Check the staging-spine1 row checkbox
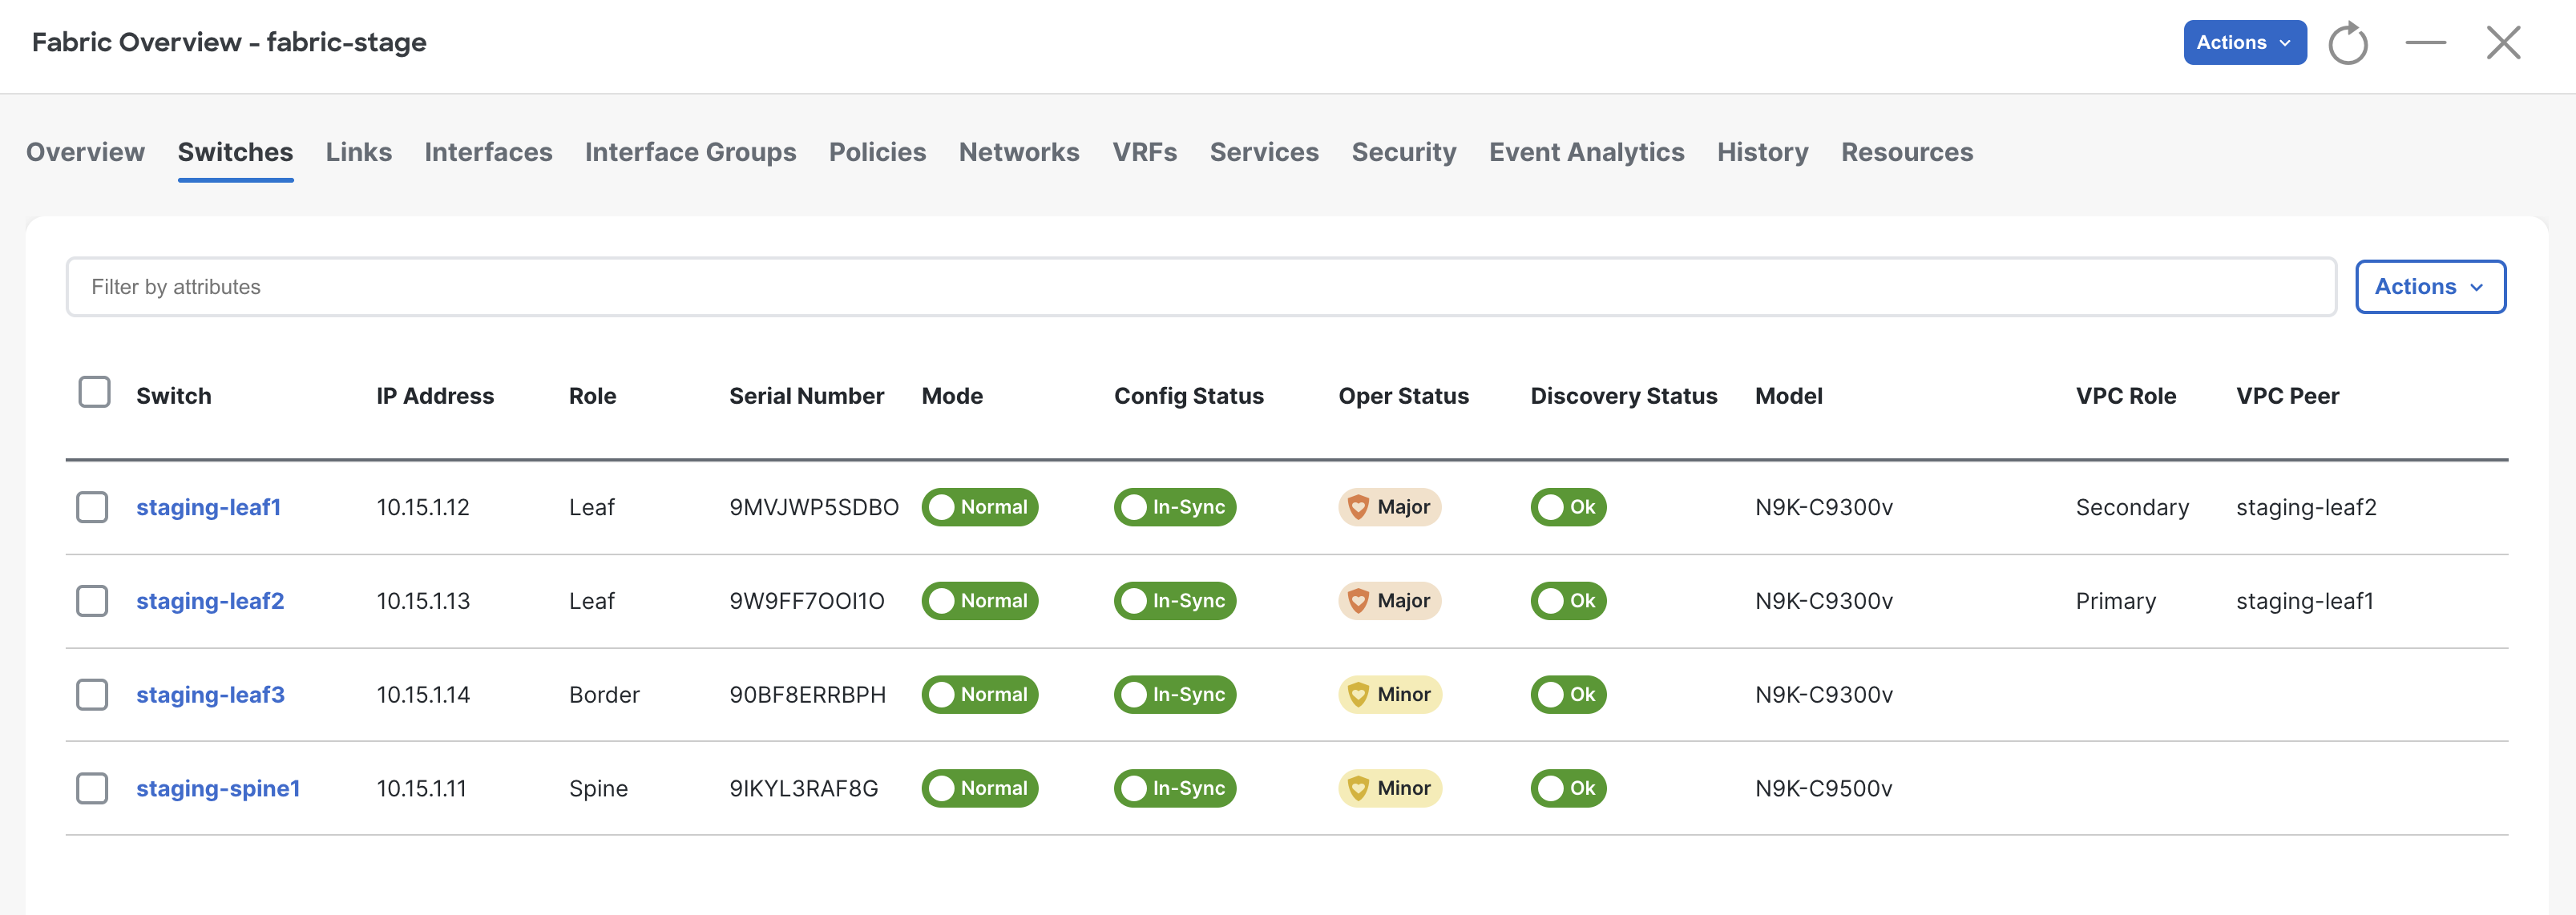2576x915 pixels. pos(92,788)
